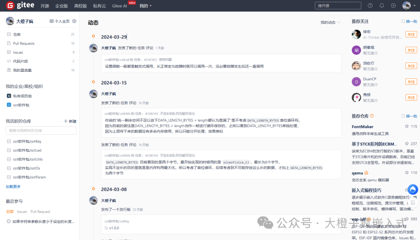Screen dimensions: 420x240
Task: Open the user avatar account menu
Action: click(x=407, y=5)
